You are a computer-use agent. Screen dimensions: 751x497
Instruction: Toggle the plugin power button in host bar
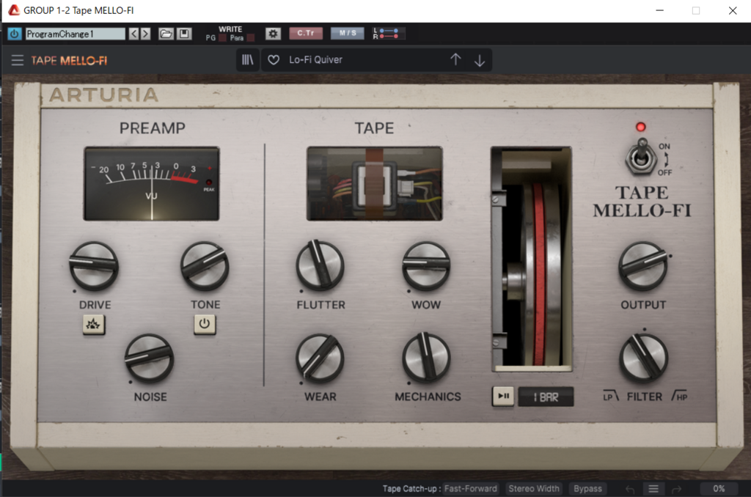pyautogui.click(x=15, y=34)
